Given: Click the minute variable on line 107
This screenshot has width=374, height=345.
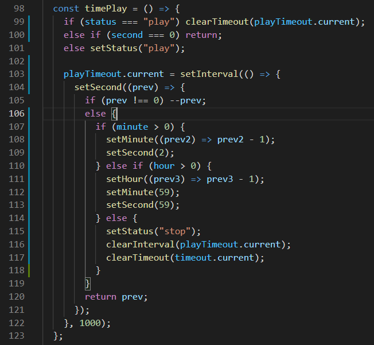Looking at the screenshot, I should 132,127.
